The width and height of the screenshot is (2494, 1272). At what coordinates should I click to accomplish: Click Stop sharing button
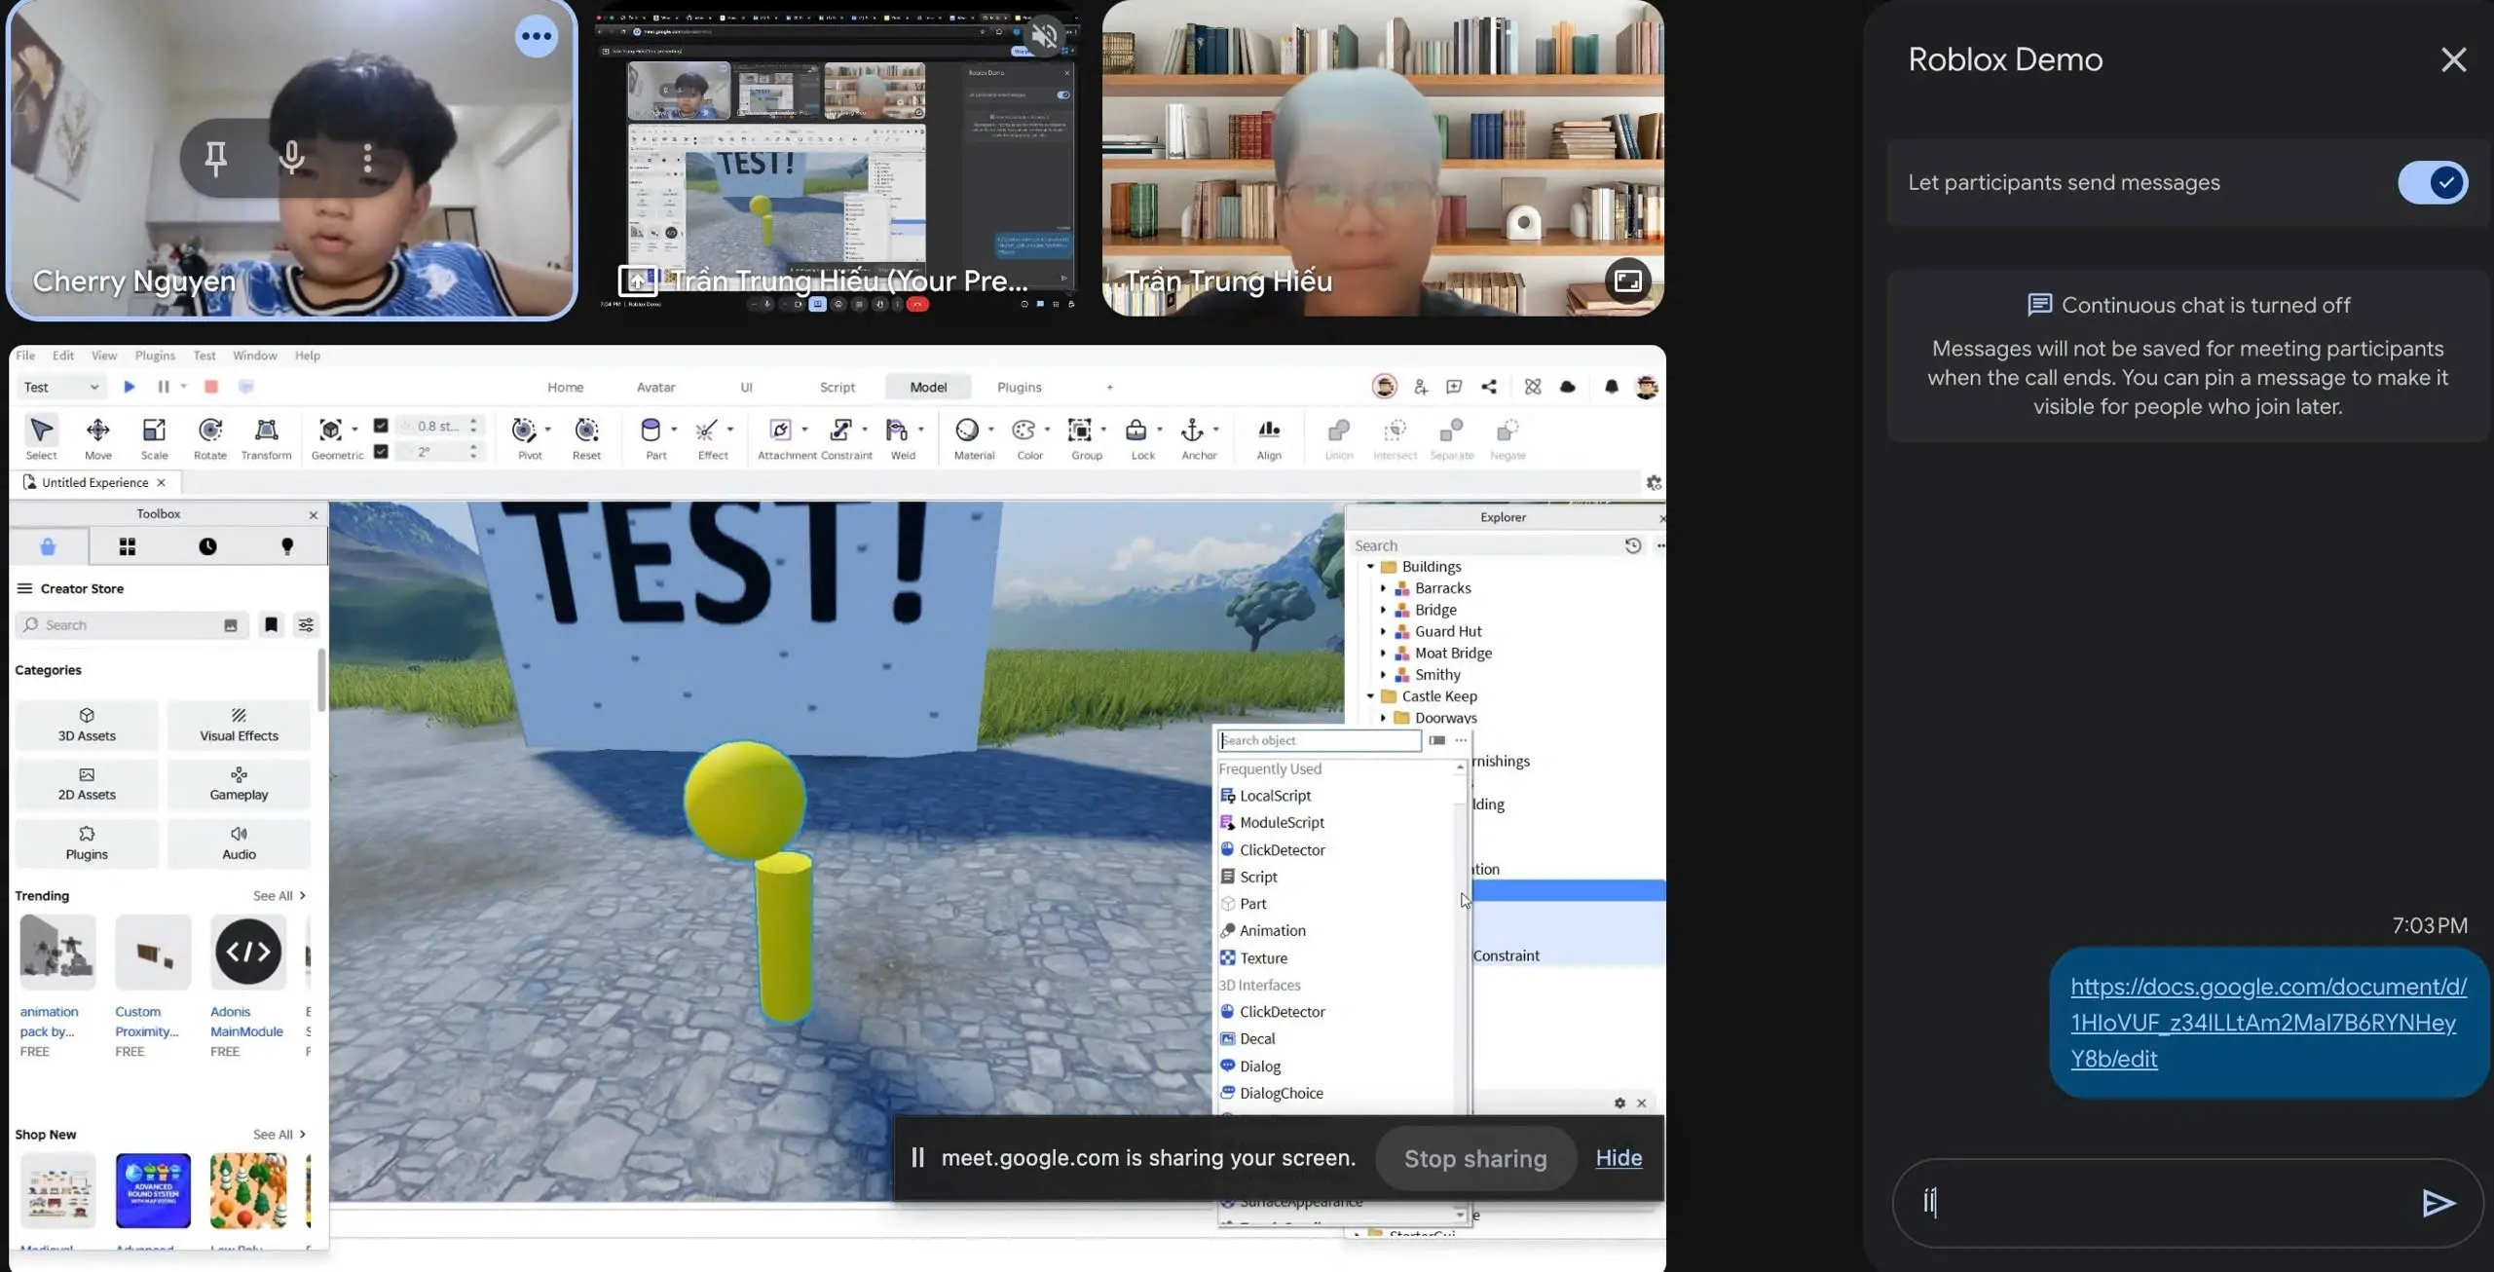pyautogui.click(x=1474, y=1158)
